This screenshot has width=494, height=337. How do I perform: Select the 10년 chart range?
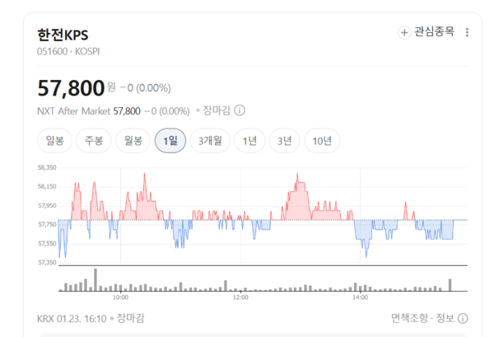coord(322,141)
